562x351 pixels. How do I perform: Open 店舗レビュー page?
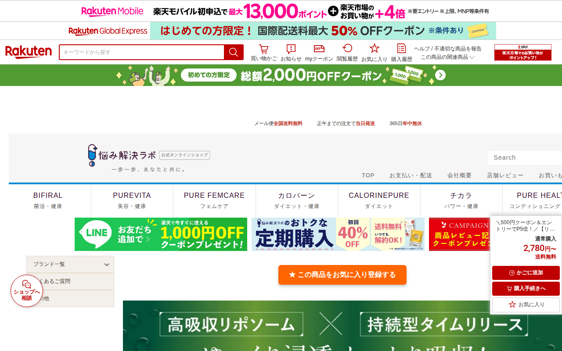point(505,175)
